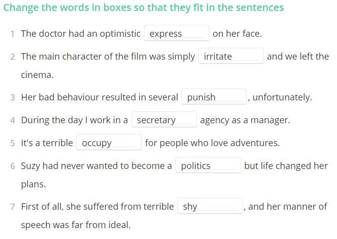Select the number 3 list marker

12,97
